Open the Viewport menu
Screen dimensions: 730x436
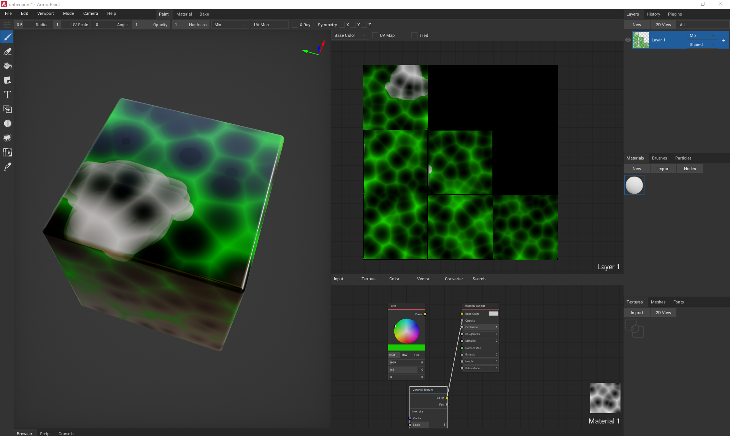point(45,13)
